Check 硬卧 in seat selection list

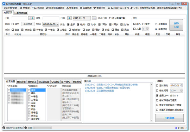pyautogui.click(x=29, y=93)
